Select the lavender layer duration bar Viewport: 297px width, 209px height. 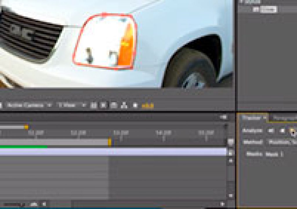pyautogui.click(x=113, y=152)
